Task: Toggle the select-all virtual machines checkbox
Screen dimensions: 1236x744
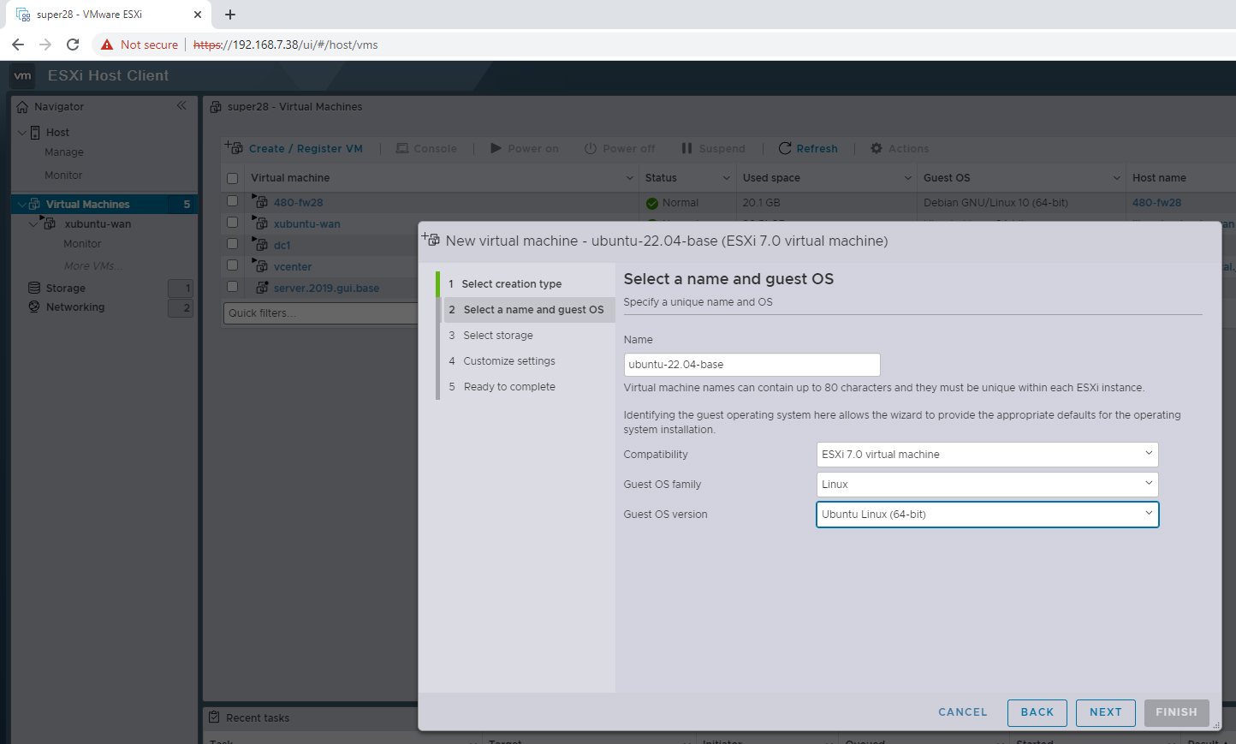Action: click(232, 178)
